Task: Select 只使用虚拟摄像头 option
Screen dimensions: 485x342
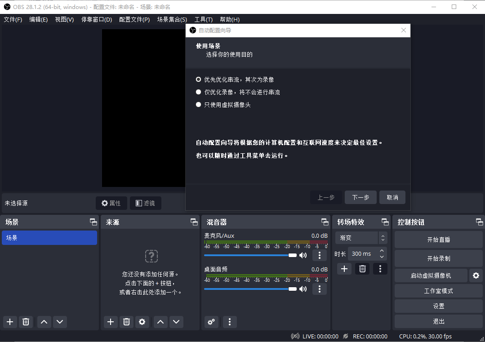Action: pyautogui.click(x=223, y=105)
